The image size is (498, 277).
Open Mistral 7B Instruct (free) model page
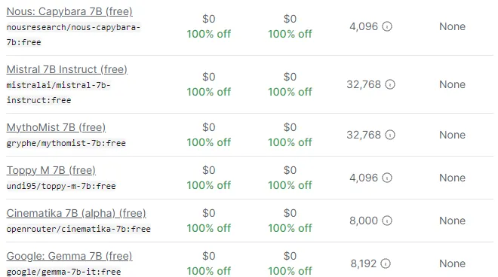coord(66,69)
